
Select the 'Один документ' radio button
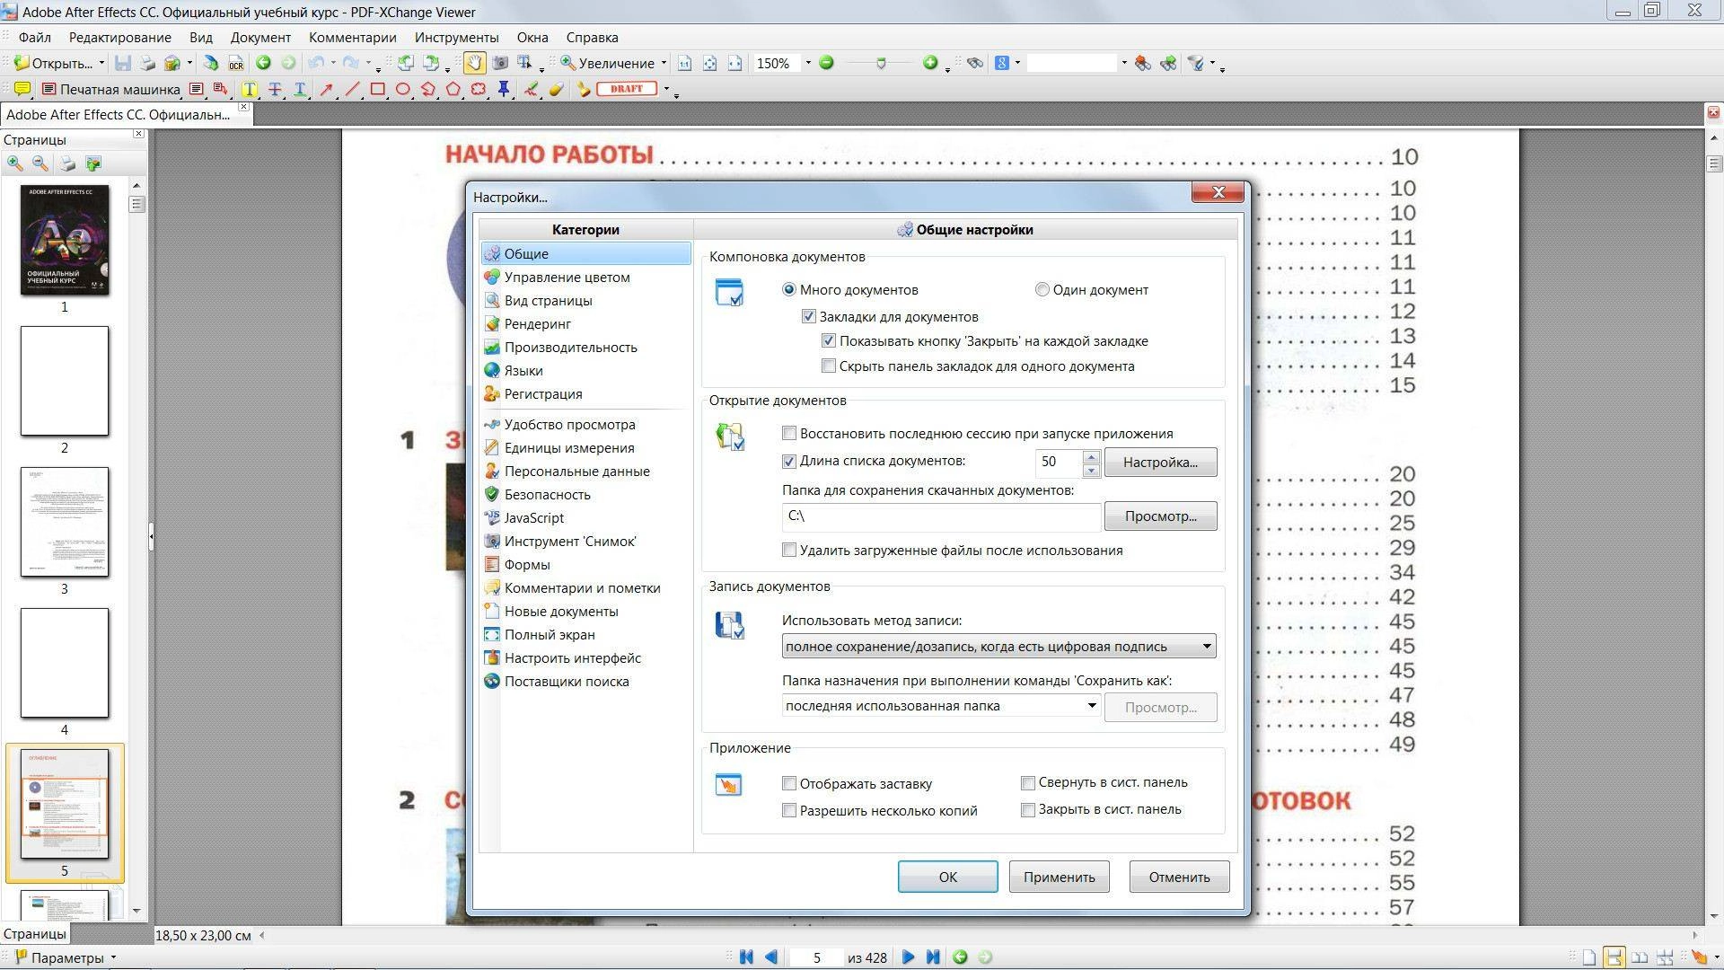coord(1042,289)
